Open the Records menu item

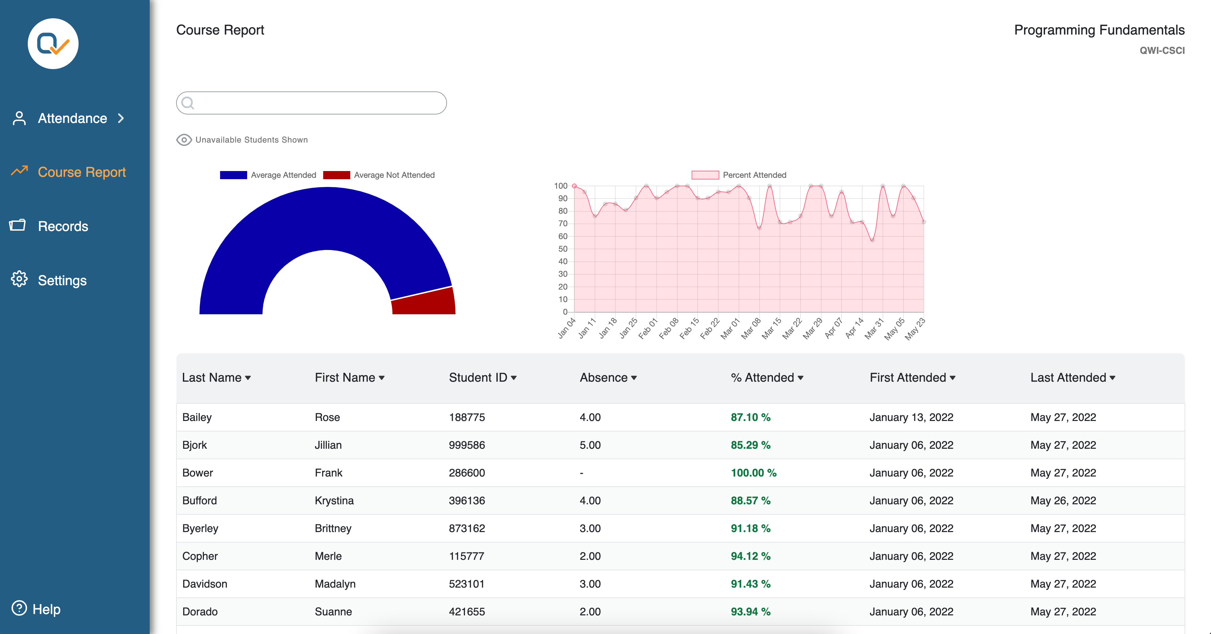tap(63, 226)
